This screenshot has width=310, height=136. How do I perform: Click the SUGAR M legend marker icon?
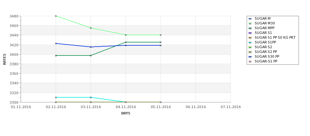pyautogui.click(x=250, y=19)
